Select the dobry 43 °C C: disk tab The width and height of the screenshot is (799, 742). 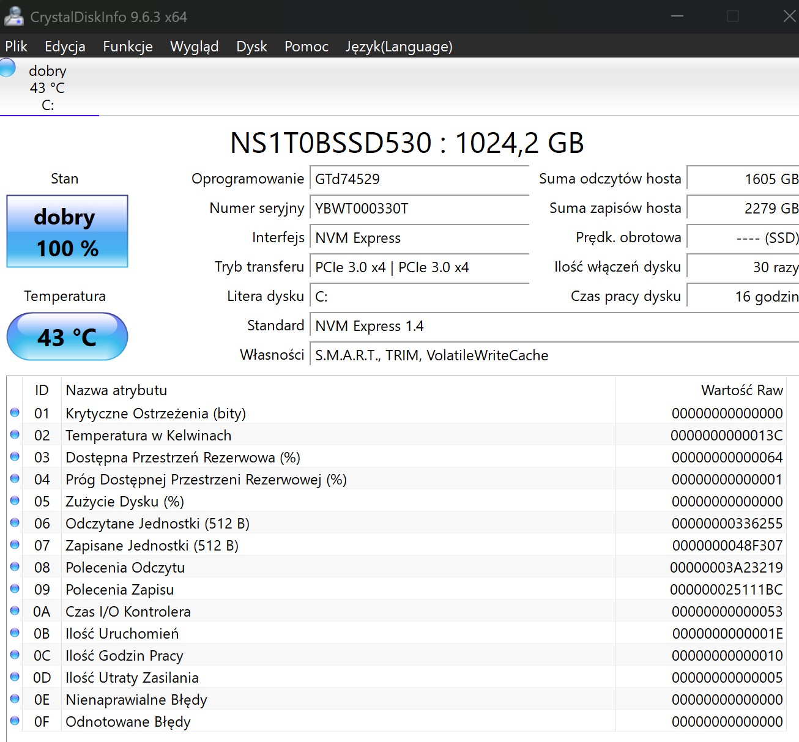click(x=48, y=87)
